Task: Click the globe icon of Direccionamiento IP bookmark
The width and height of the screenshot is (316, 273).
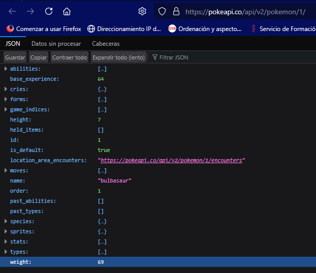Action: pos(91,29)
